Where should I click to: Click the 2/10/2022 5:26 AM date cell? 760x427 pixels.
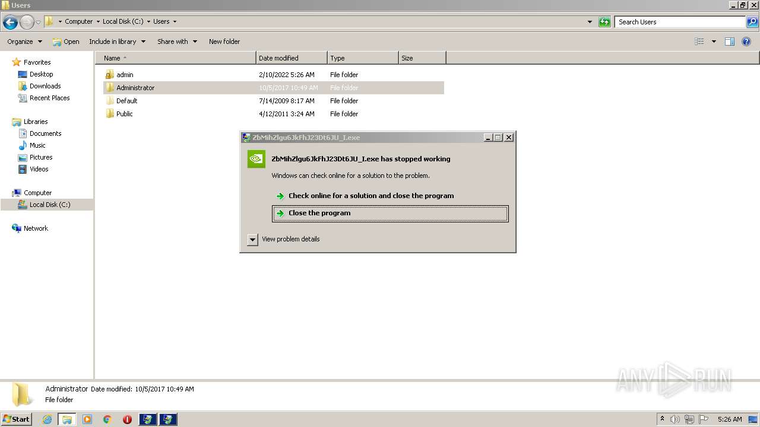pyautogui.click(x=287, y=75)
